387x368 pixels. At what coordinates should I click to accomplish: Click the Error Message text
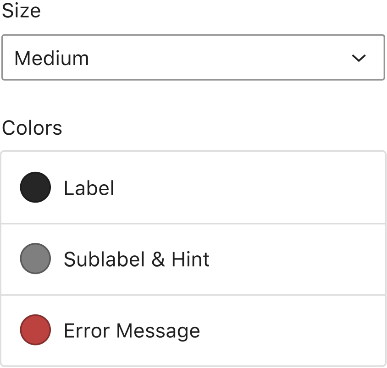[132, 331]
